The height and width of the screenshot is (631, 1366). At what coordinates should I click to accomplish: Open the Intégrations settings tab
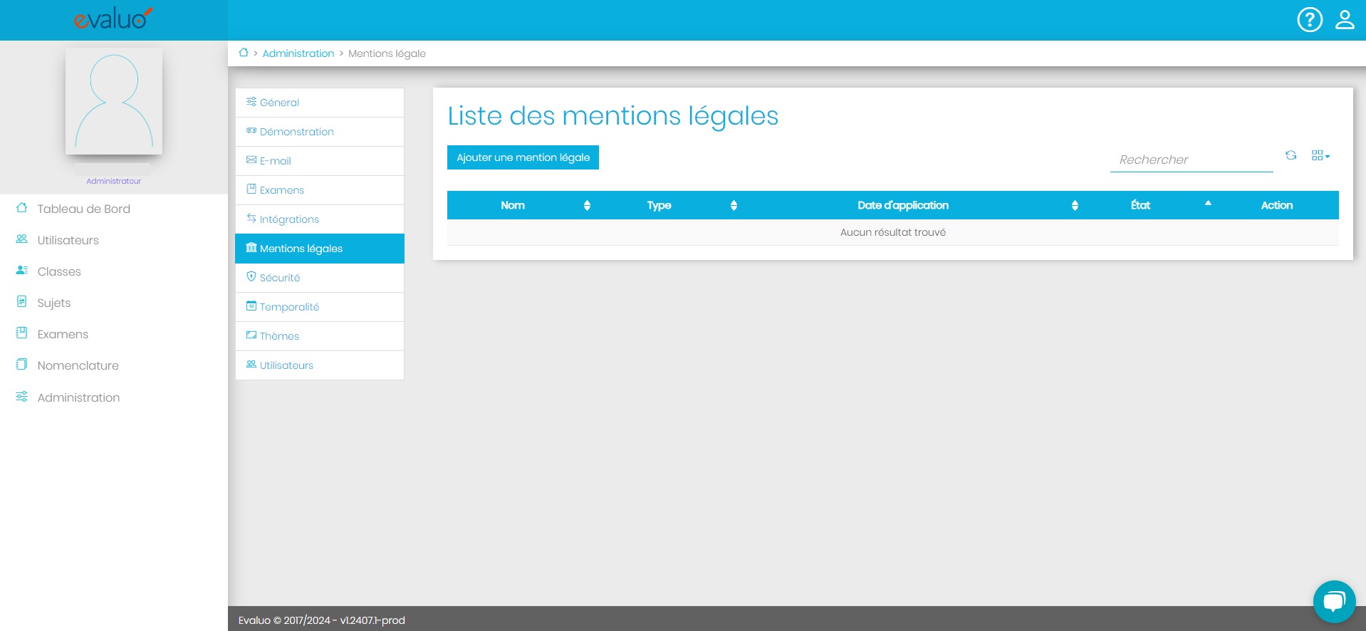(x=288, y=219)
